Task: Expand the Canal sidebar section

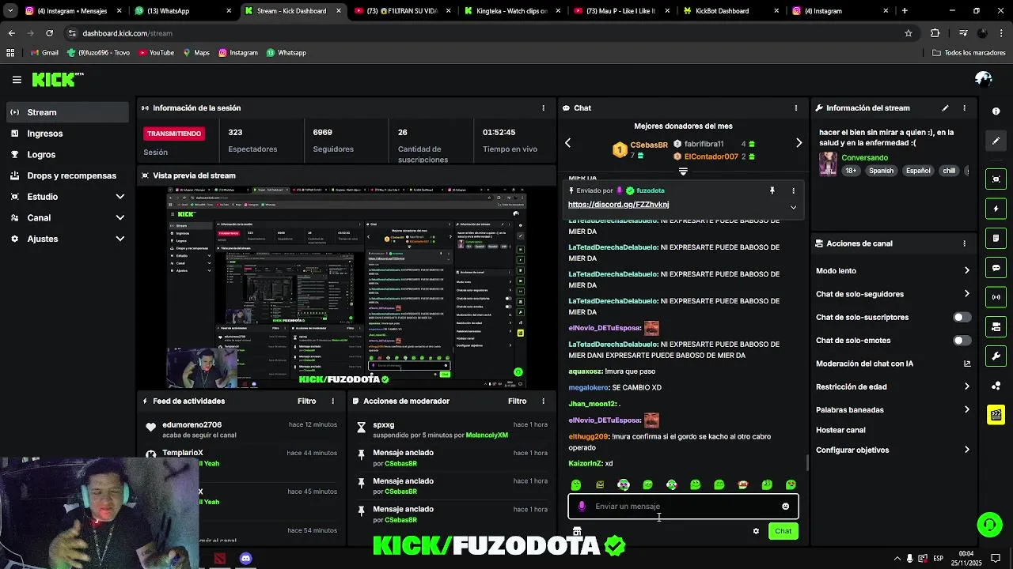Action: pyautogui.click(x=120, y=218)
